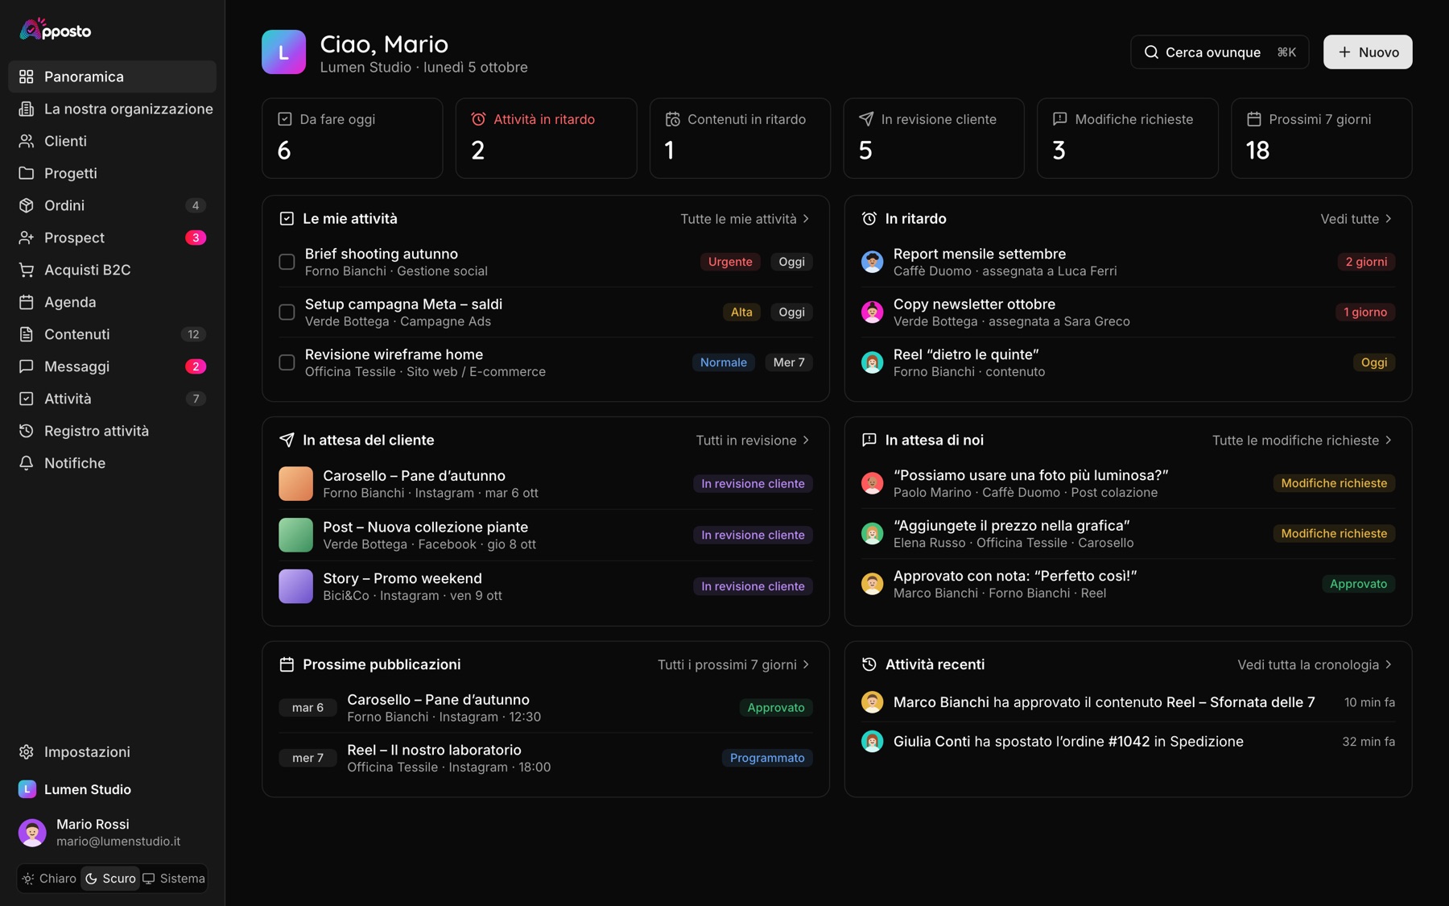Open Vedi tutte in In ritardo panel
The height and width of the screenshot is (906, 1449).
(1356, 219)
